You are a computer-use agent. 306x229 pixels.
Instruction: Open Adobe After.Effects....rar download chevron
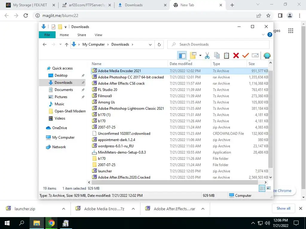coord(203,209)
